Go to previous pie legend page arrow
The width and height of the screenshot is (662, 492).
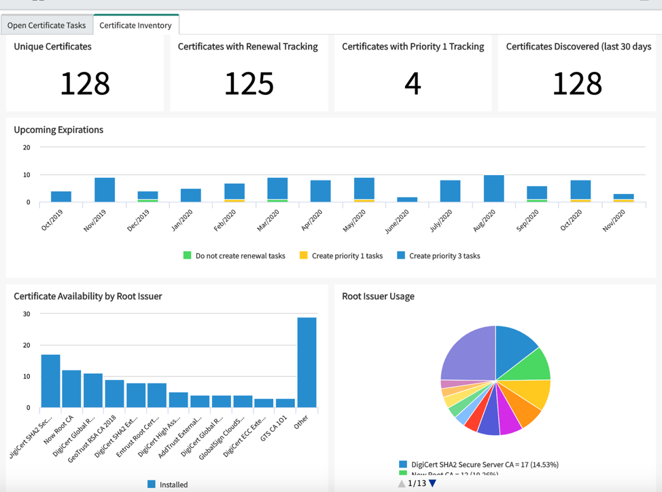point(402,484)
